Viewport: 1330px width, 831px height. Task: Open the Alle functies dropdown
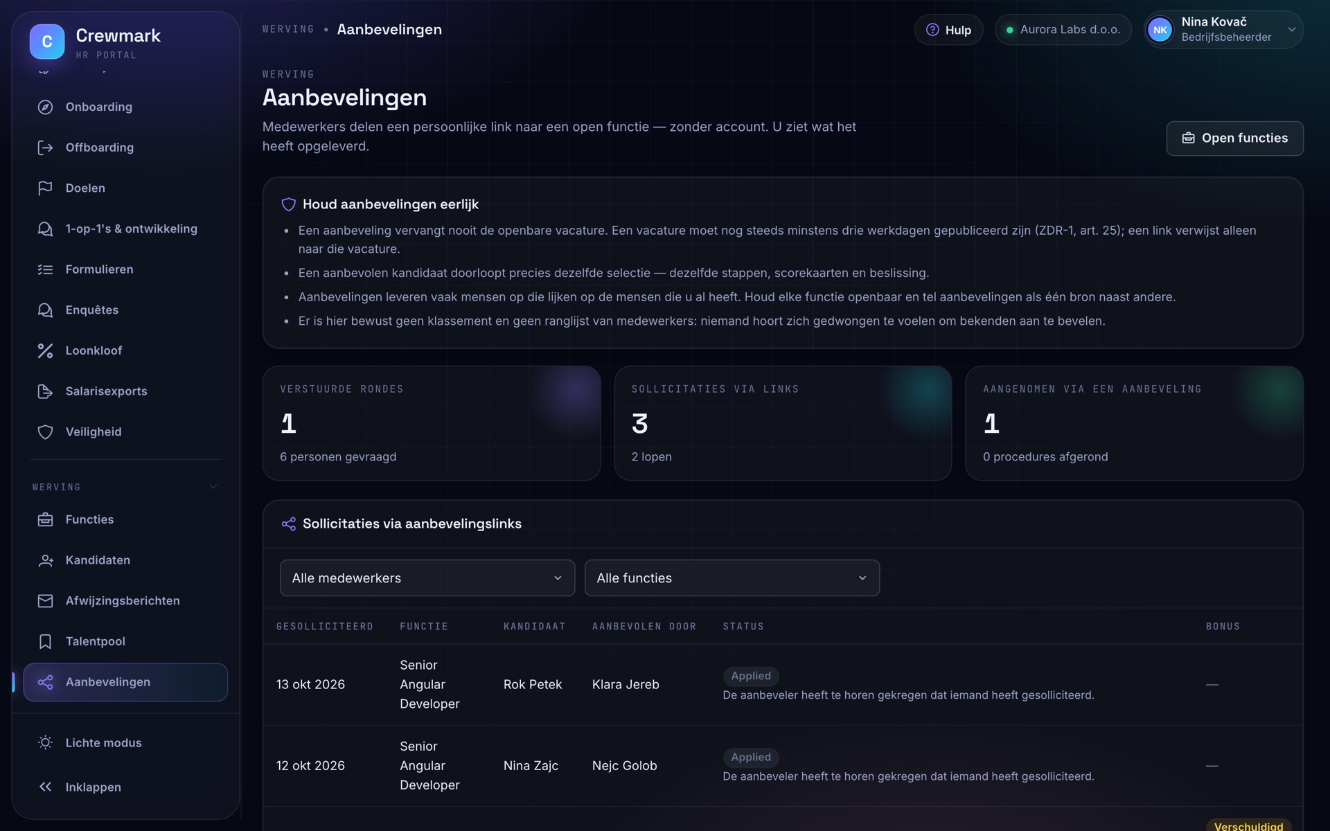(732, 578)
